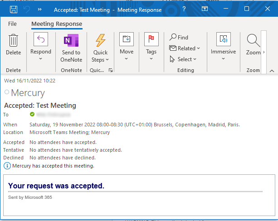
Task: Open the File menu
Action: [x=12, y=24]
